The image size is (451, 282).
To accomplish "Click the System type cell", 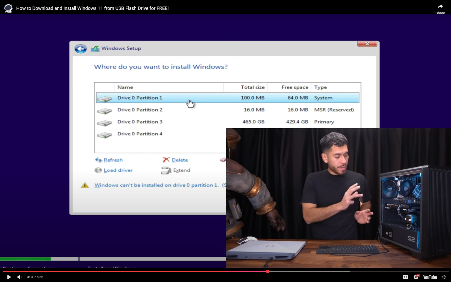I will [x=323, y=98].
